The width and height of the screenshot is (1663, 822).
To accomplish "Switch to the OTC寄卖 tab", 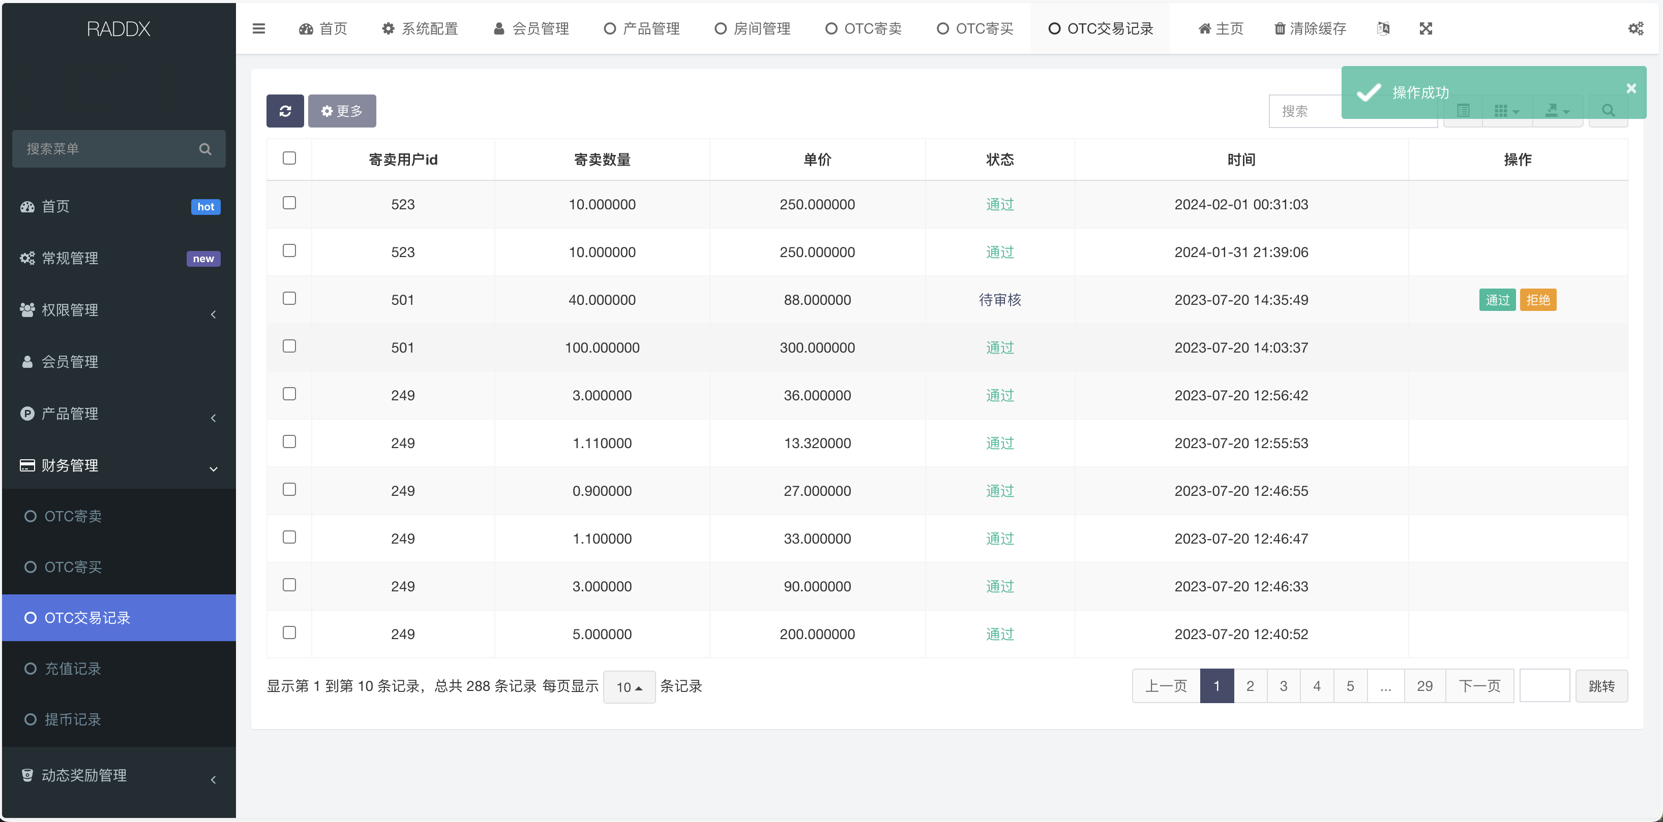I will click(863, 28).
